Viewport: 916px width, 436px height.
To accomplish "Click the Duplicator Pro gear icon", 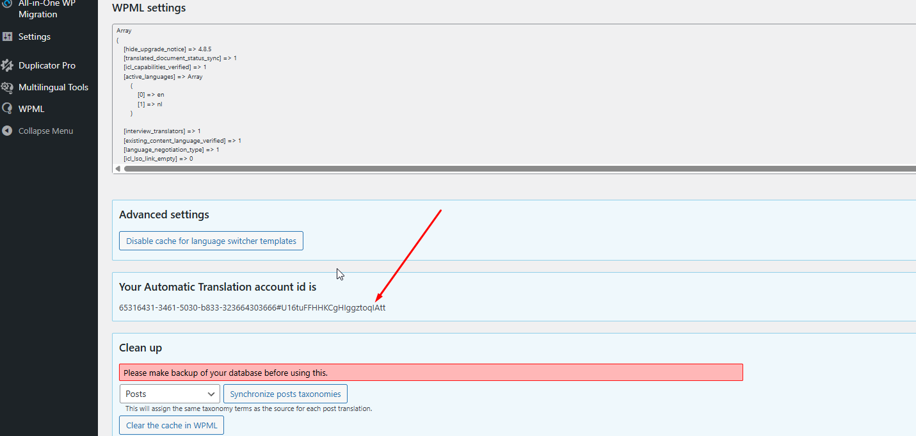I will (x=7, y=65).
